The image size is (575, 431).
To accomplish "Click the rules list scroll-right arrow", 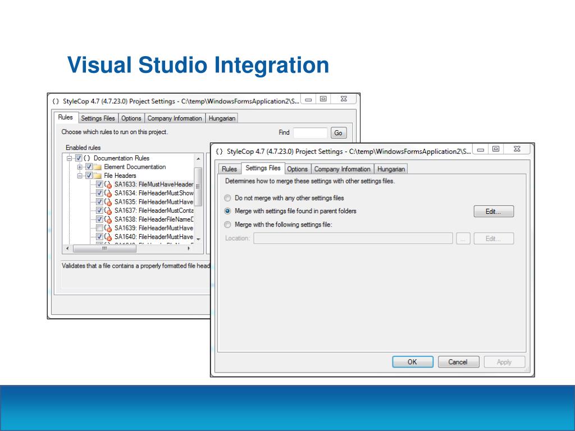I will [189, 249].
